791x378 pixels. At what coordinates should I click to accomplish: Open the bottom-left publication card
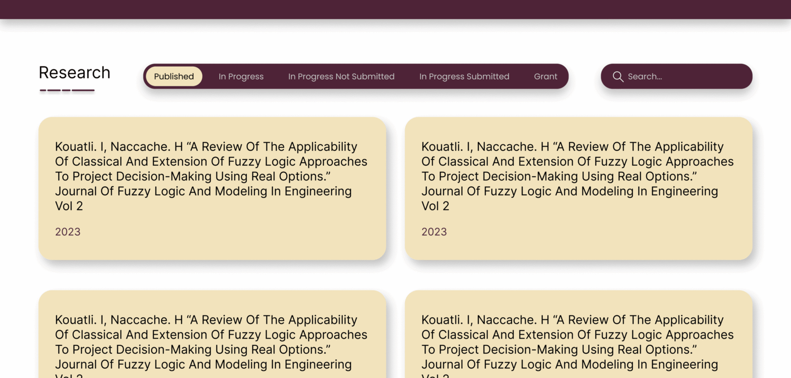(212, 341)
